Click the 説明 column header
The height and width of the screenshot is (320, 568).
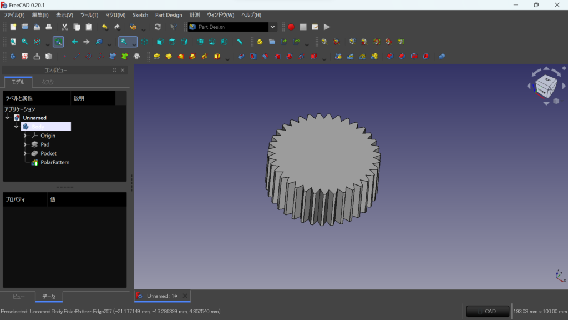click(x=93, y=98)
